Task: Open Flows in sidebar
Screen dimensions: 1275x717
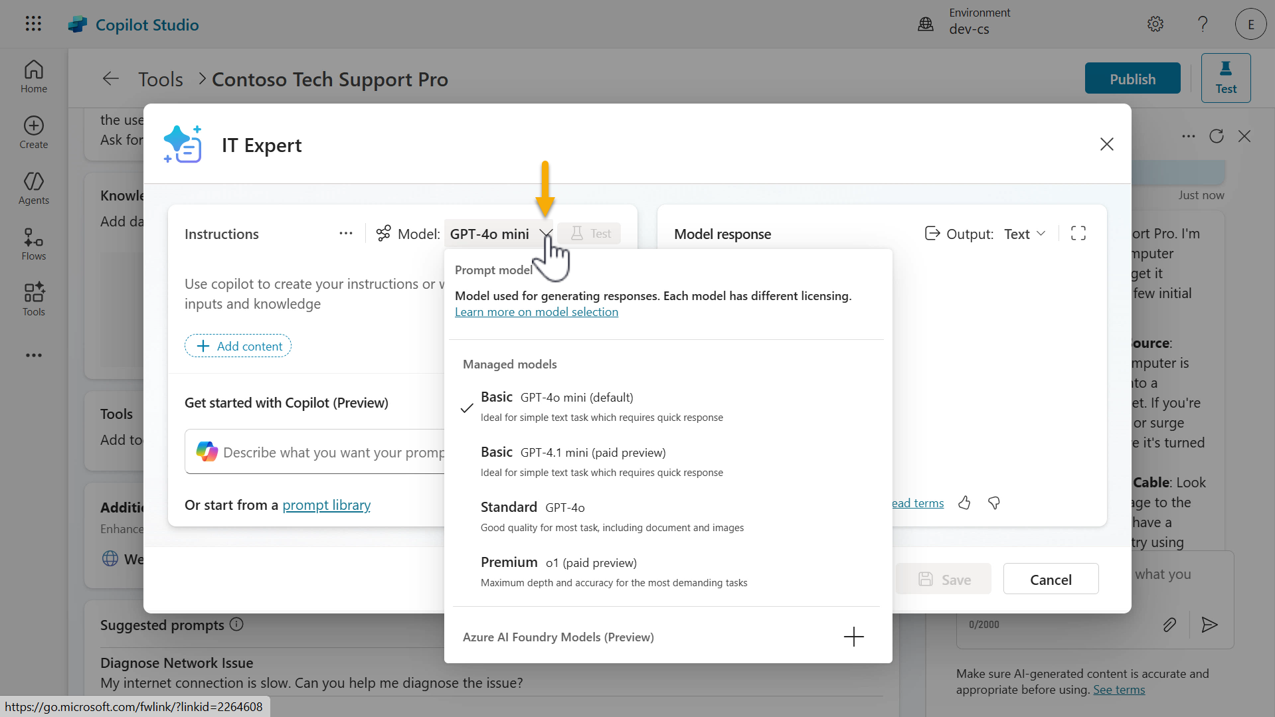Action: [34, 244]
